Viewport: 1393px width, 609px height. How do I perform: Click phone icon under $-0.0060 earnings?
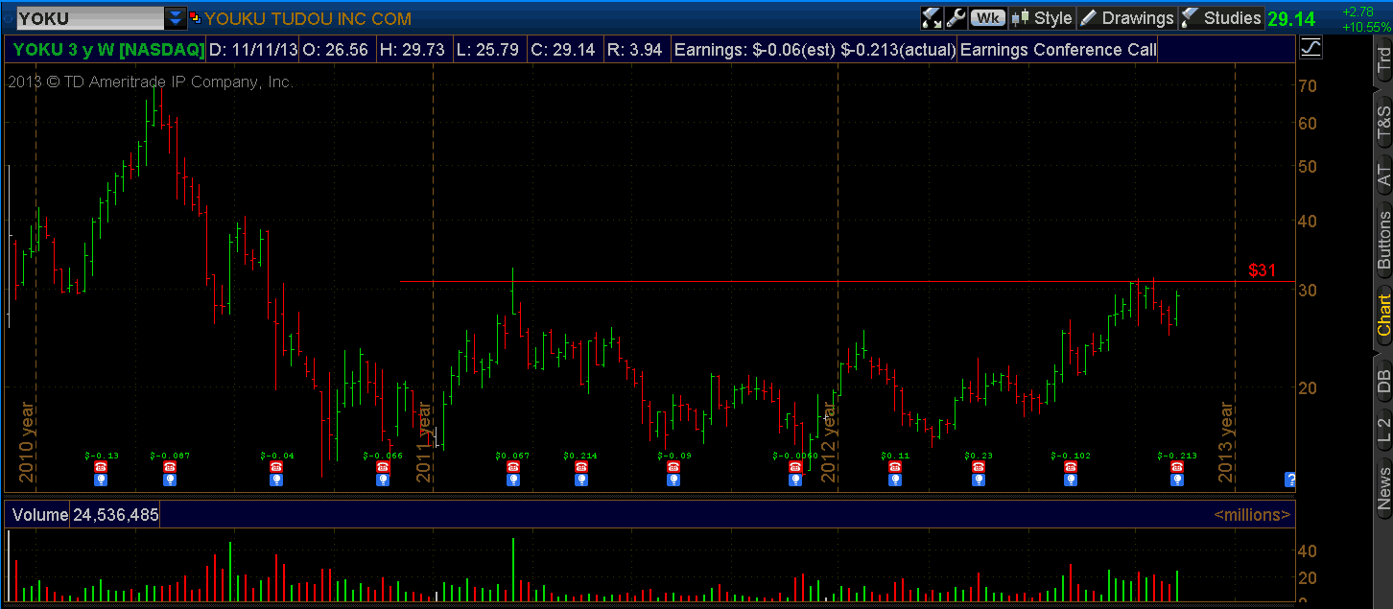tap(794, 466)
